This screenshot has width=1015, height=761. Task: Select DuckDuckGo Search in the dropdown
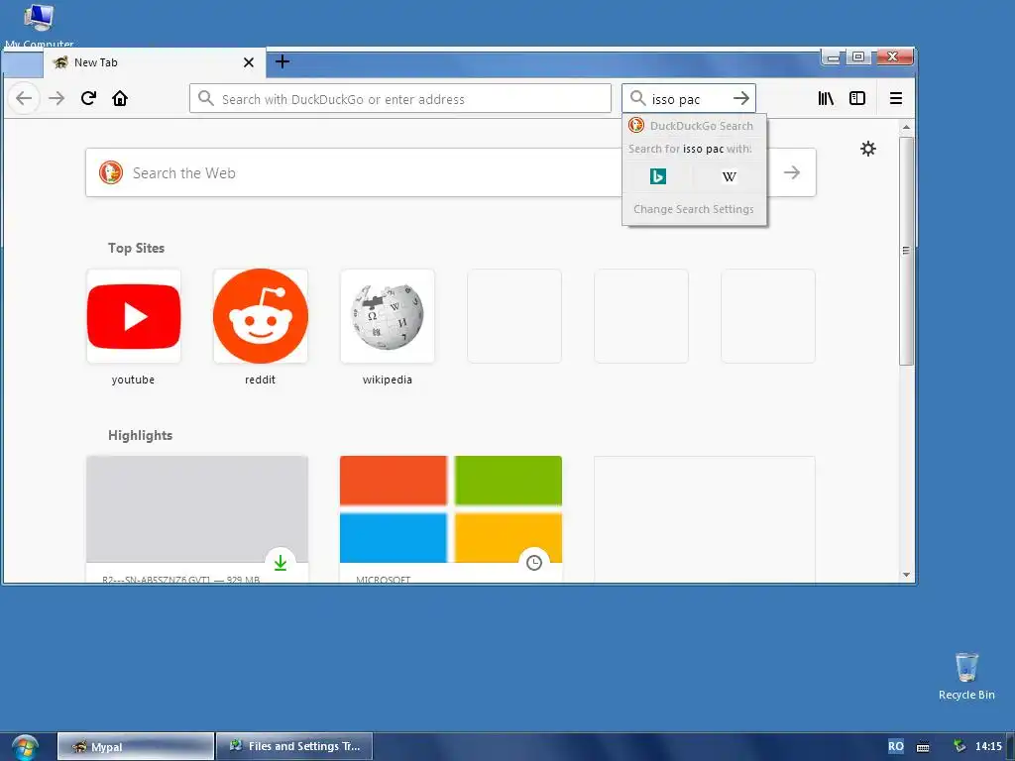(x=694, y=126)
